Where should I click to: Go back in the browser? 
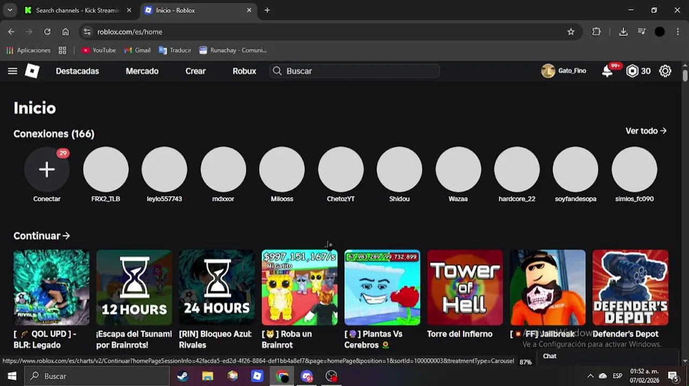click(x=11, y=32)
